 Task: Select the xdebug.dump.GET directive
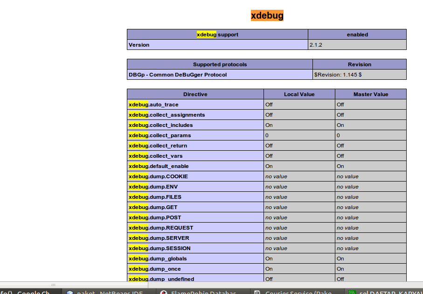coord(195,207)
